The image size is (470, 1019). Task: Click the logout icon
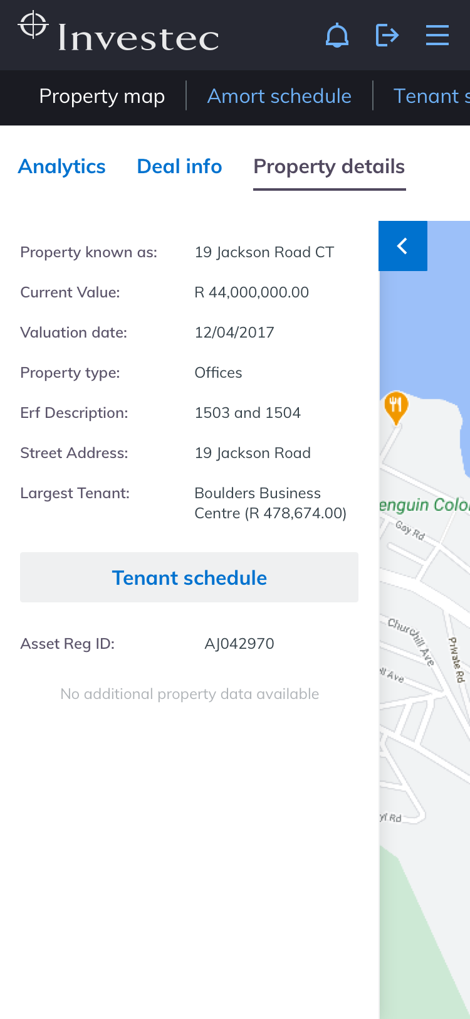[387, 35]
